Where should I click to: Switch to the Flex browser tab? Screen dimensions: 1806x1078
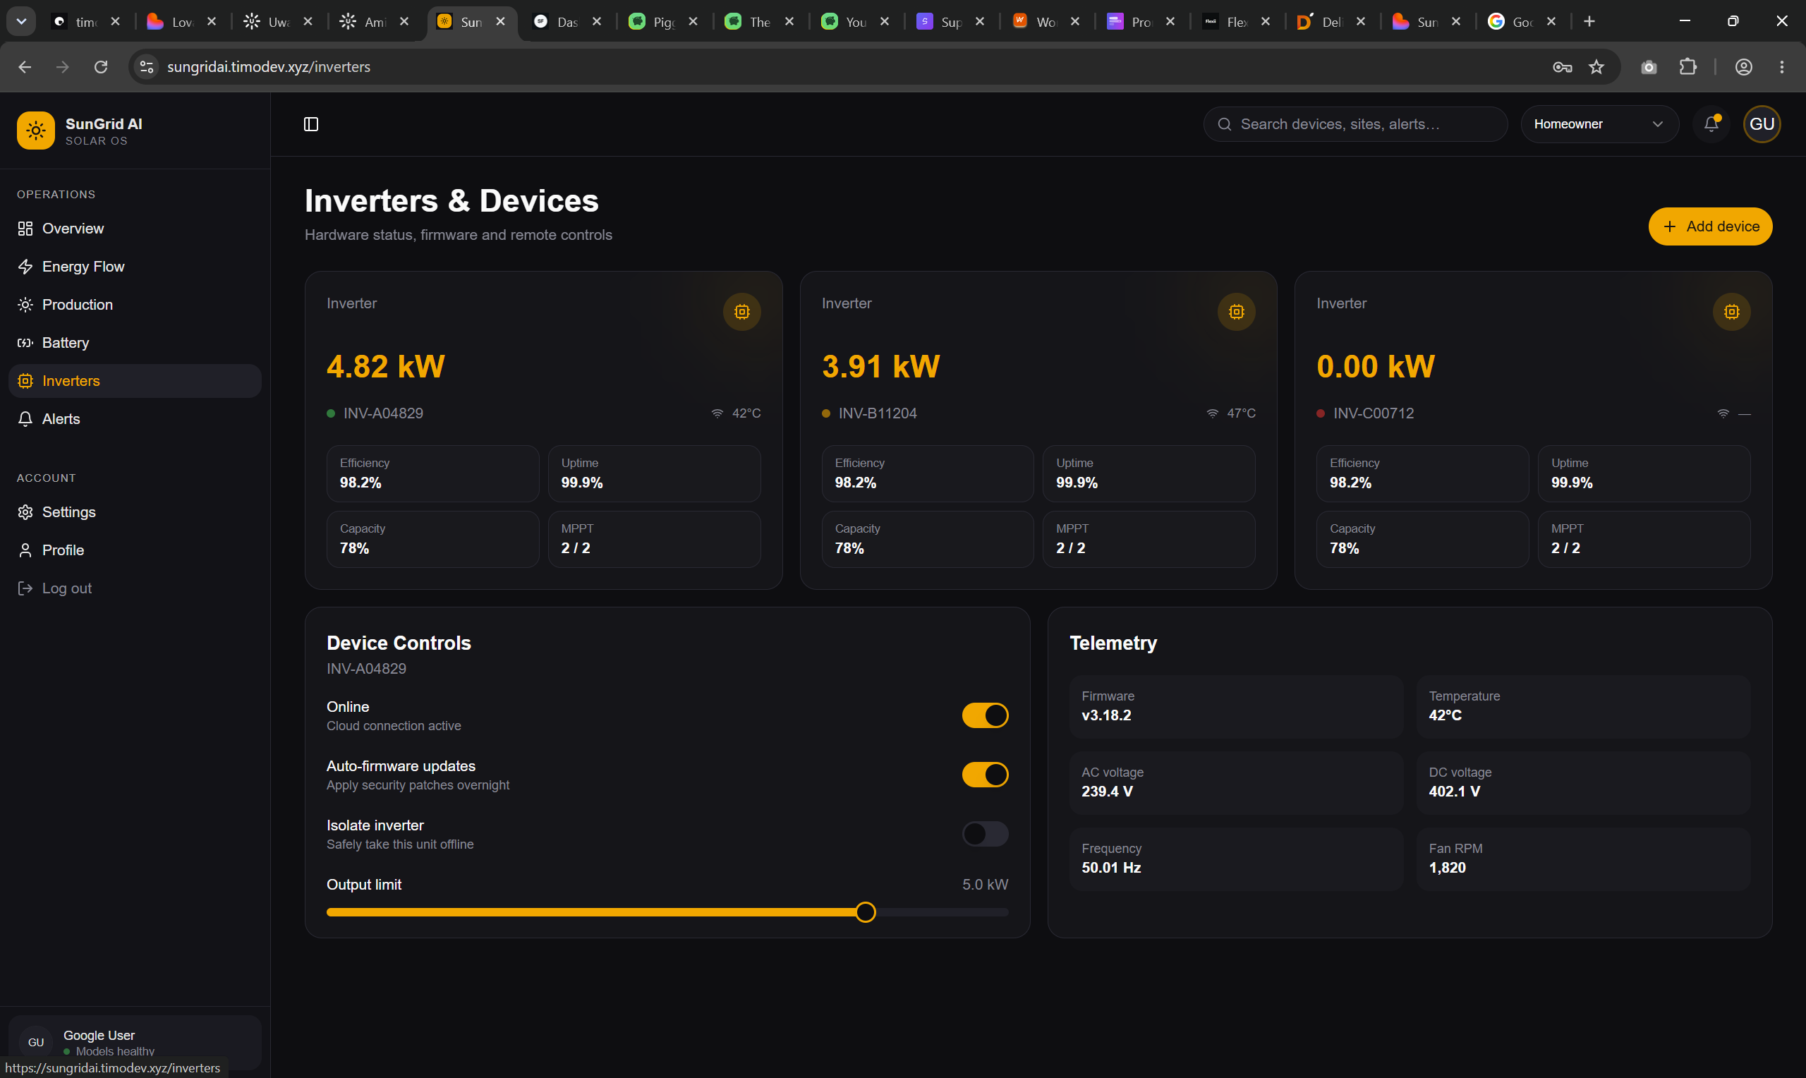(1236, 22)
